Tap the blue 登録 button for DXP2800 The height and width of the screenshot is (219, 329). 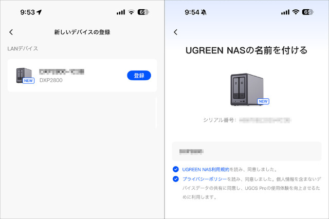(x=139, y=75)
